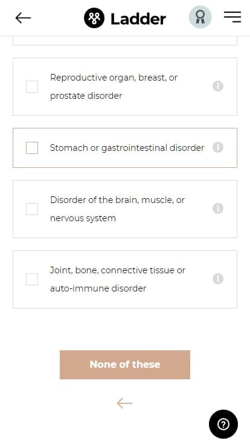Screen dimensions: 250x446
Task: Select the 'Reproductive organ, breast, or prostate' label
Action: click(x=114, y=87)
